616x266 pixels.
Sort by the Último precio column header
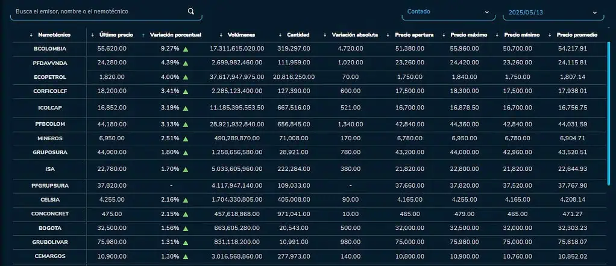tap(116, 35)
